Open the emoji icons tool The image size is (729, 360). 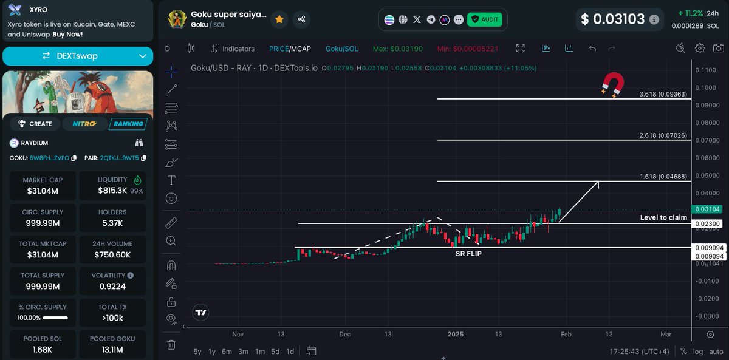(x=171, y=199)
